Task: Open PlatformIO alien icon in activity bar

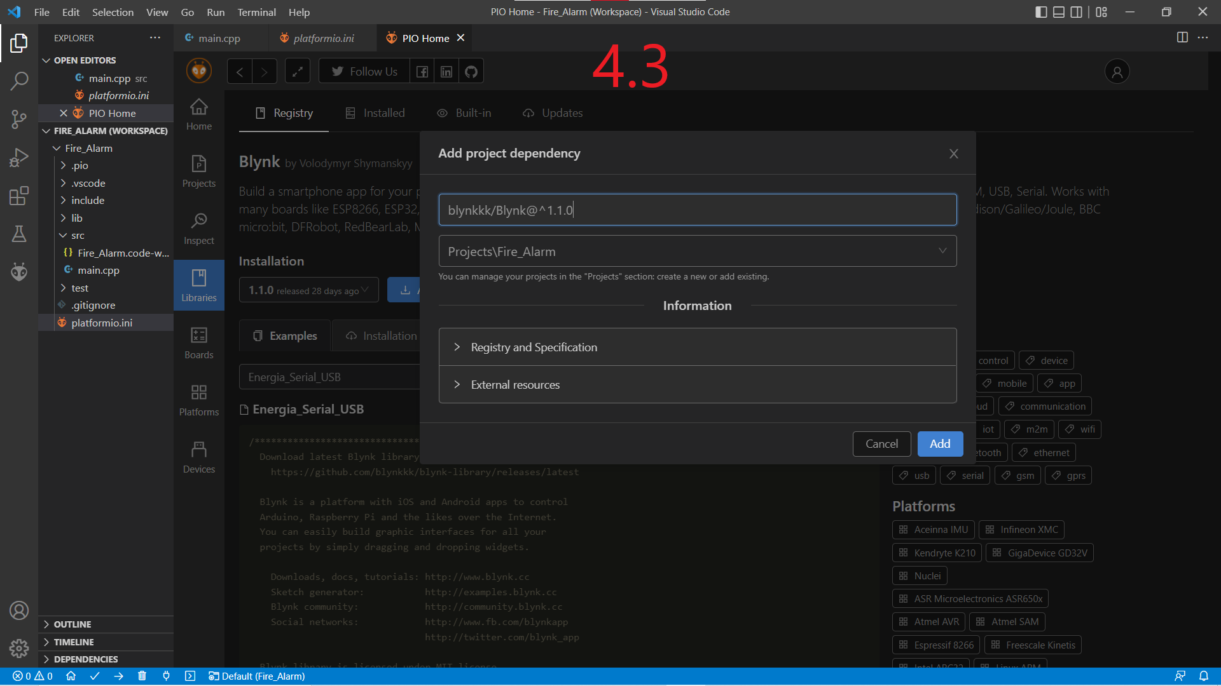Action: [19, 272]
